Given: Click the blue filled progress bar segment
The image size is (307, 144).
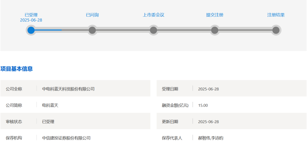Looking at the screenshot, I should coord(48,30).
